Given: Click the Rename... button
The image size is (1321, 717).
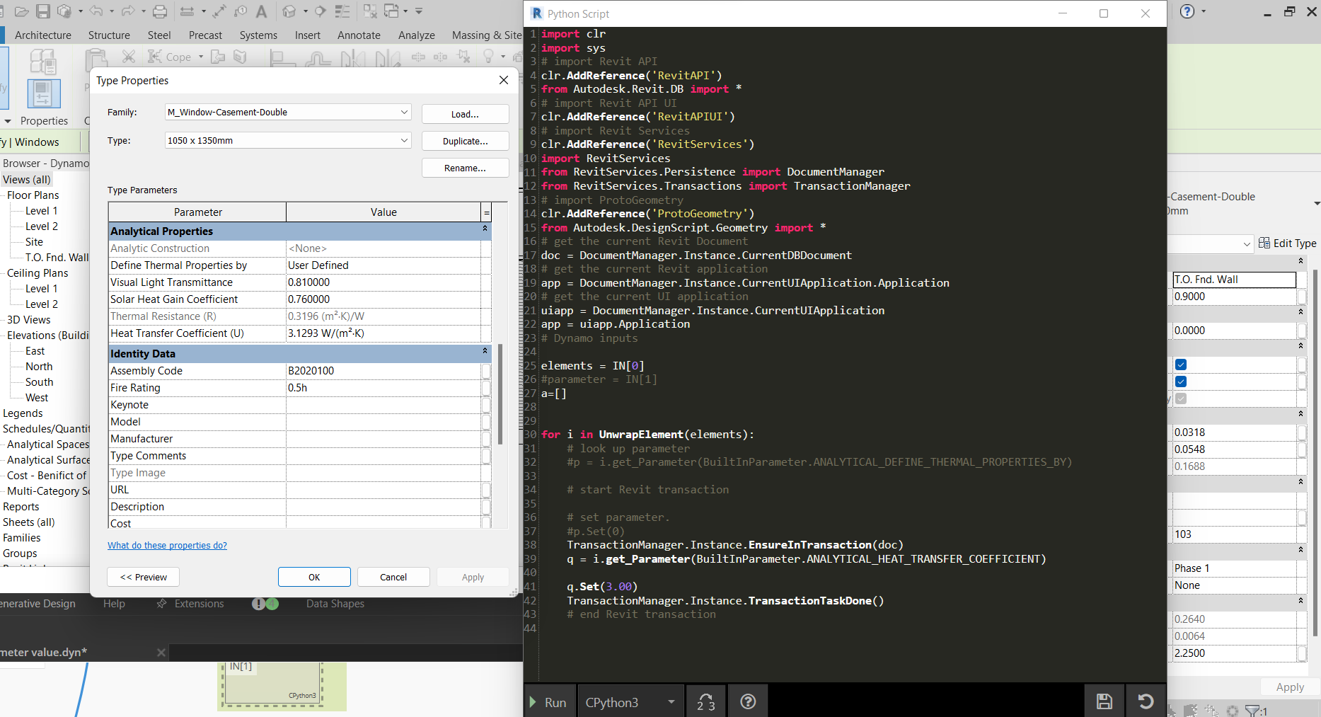Looking at the screenshot, I should pos(465,168).
